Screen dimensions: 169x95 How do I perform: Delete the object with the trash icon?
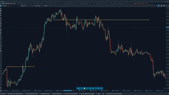coord(102,88)
